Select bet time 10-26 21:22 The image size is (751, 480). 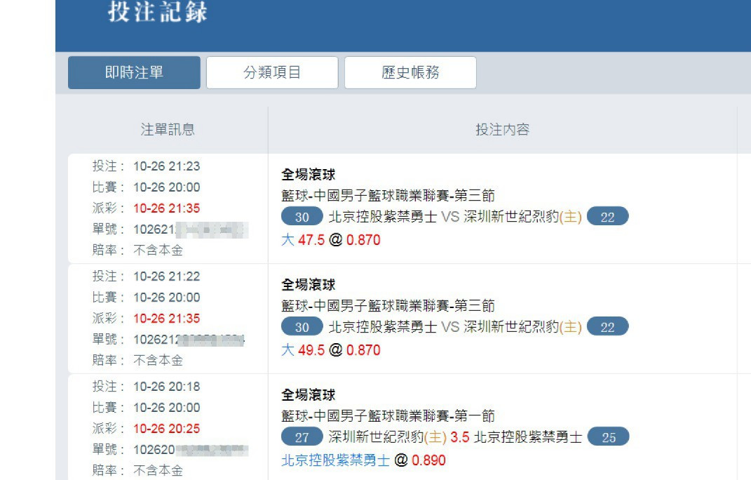[167, 276]
